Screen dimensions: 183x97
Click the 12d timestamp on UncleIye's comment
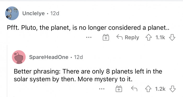55,13
